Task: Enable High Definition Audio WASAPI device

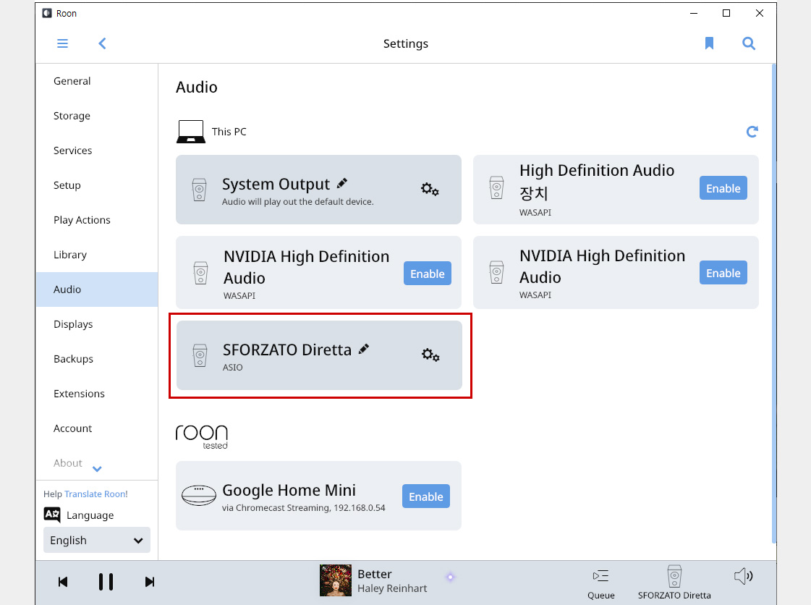Action: pos(723,188)
